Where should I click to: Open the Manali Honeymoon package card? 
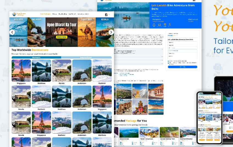point(149,136)
